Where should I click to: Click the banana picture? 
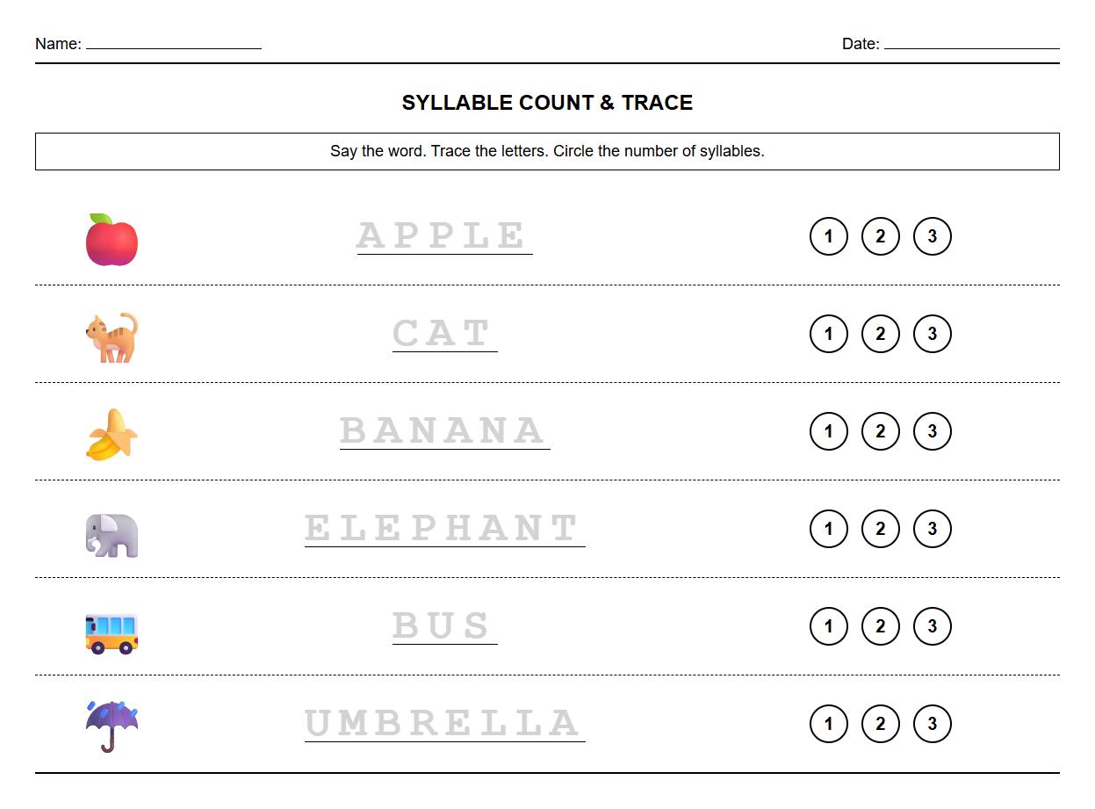pos(112,435)
